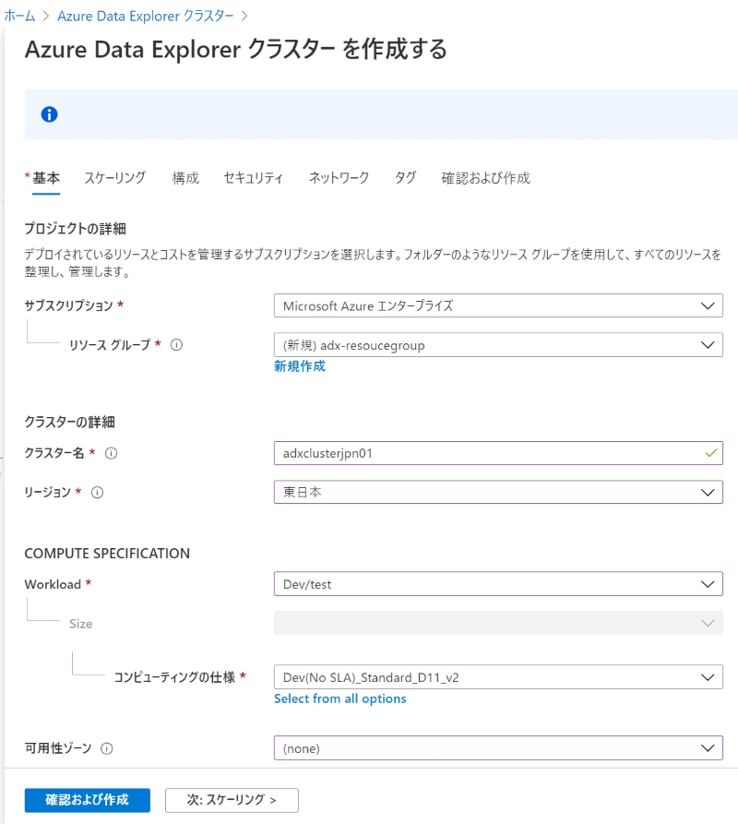Select the 基本 tab
The width and height of the screenshot is (738, 824).
[46, 178]
